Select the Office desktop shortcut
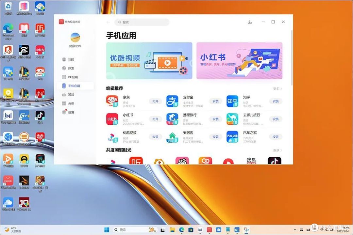Screen dimensions: 353x235 (x=8, y=53)
